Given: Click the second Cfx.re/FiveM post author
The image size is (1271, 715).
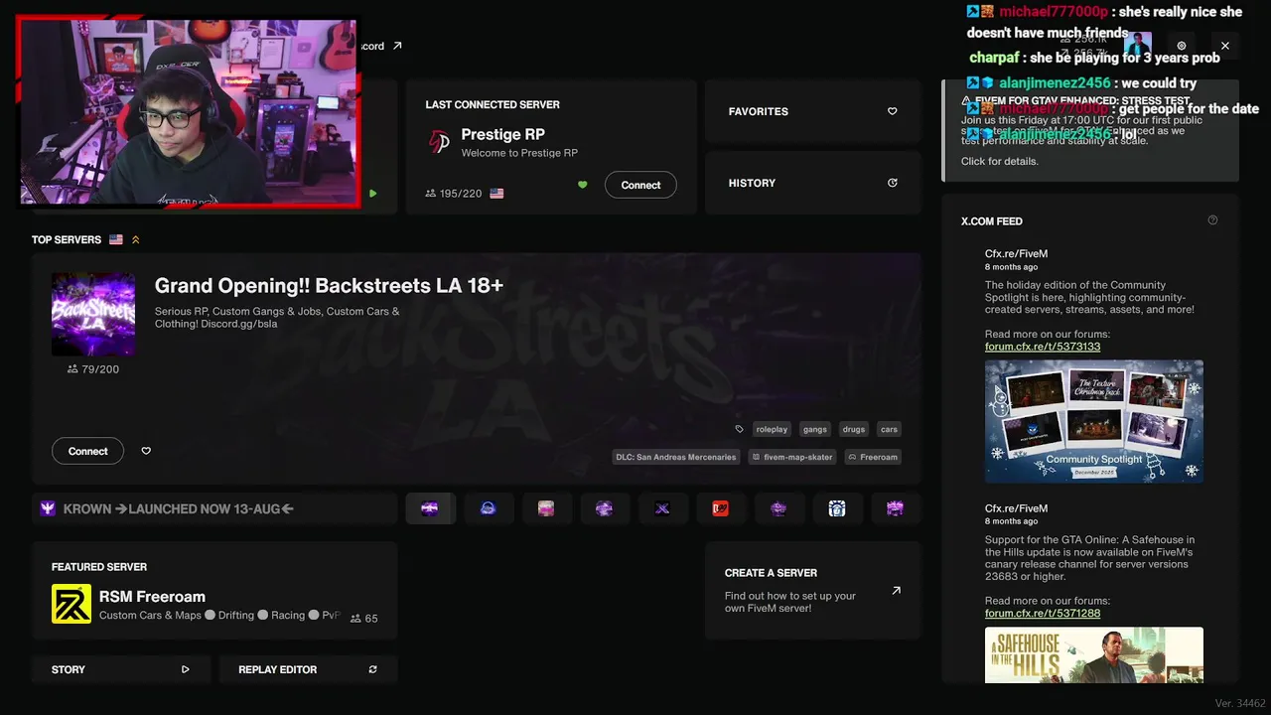Looking at the screenshot, I should click(1016, 508).
